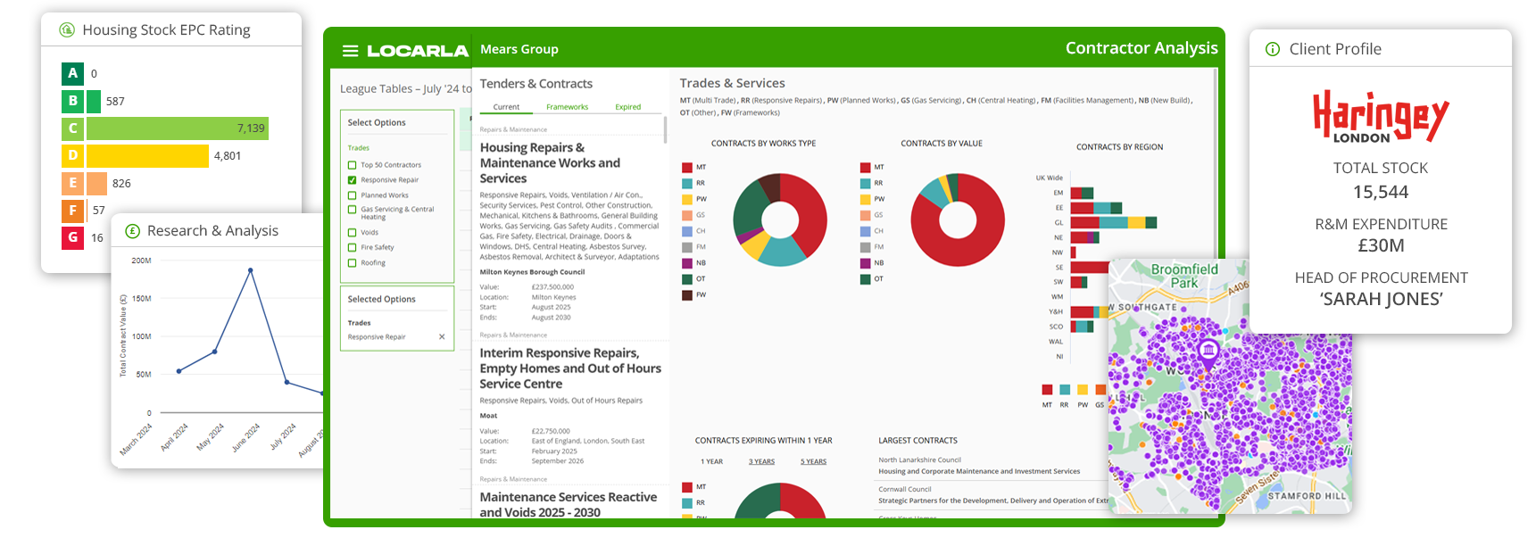The height and width of the screenshot is (538, 1536).
Task: Click the yellow D bar in EPC chart
Action: pos(147,156)
